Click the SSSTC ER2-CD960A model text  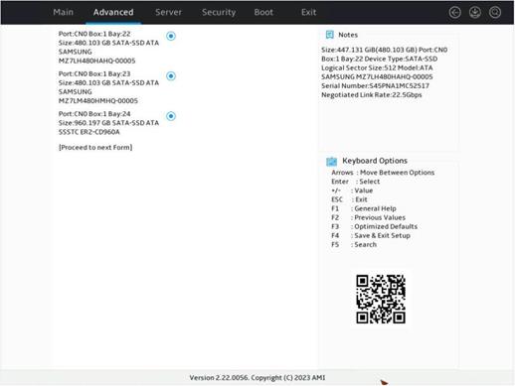[89, 132]
